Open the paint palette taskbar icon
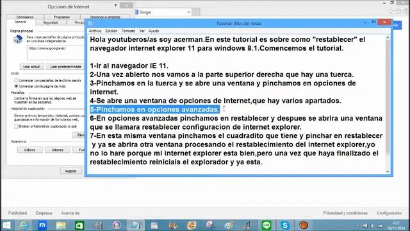The width and height of the screenshot is (410, 231). click(229, 225)
